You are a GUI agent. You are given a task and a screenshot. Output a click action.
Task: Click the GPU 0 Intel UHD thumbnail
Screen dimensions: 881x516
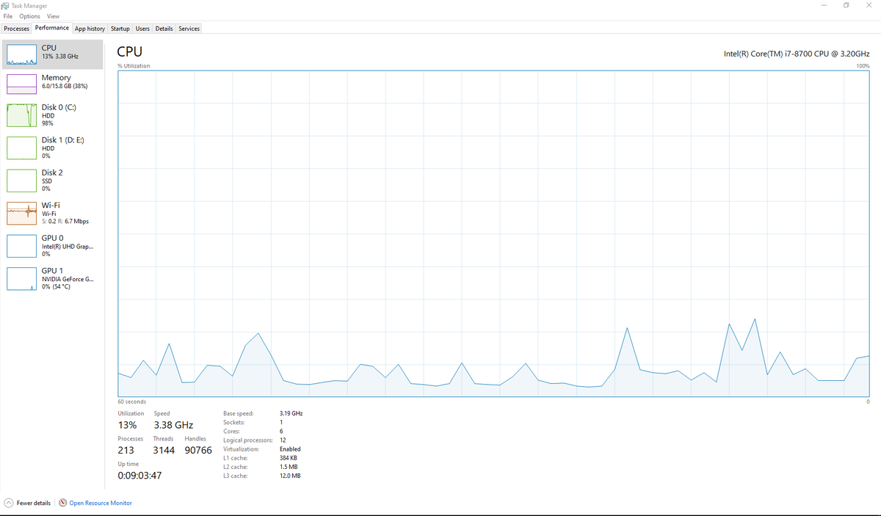click(22, 246)
